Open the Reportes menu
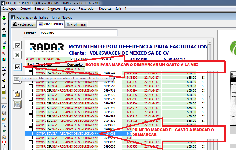Screen dimensions: 236x150 105,9
